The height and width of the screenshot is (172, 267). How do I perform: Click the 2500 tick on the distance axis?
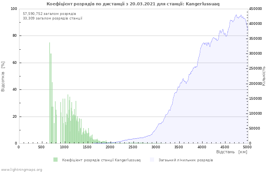[x=133, y=147]
